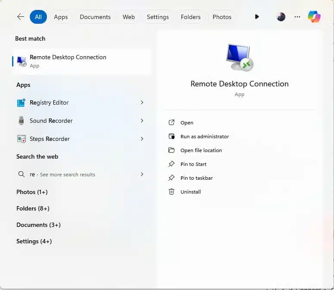
Task: Launch Copilot from the colorful icon
Action: coord(314,17)
